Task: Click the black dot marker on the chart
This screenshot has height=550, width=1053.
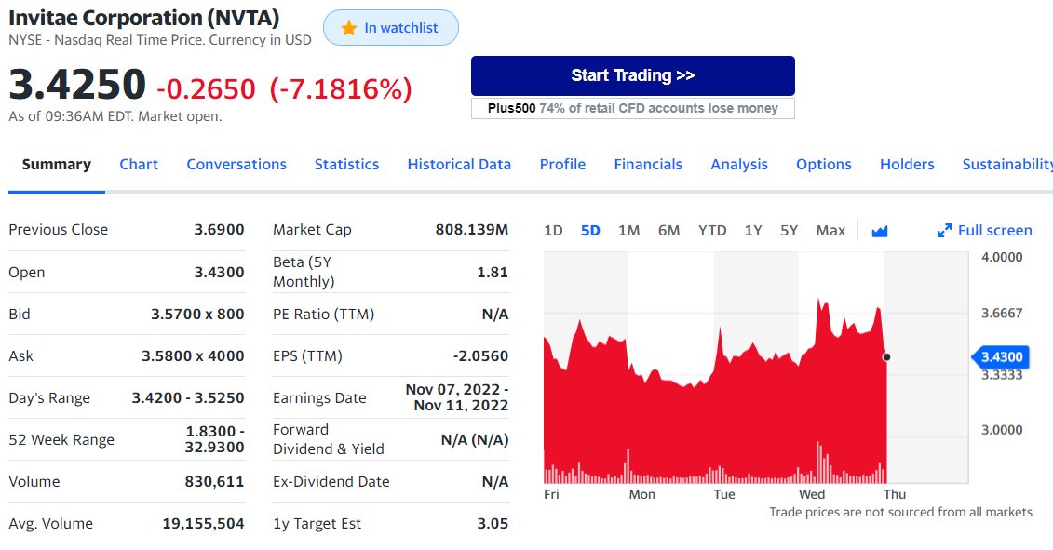Action: coord(886,356)
